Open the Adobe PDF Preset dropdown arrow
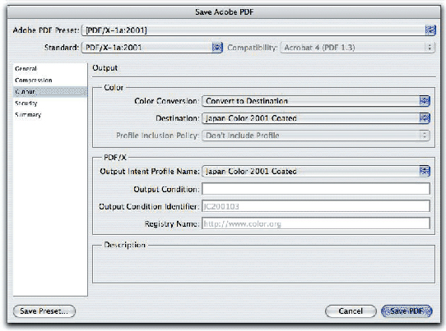446x331 pixels. (430, 30)
